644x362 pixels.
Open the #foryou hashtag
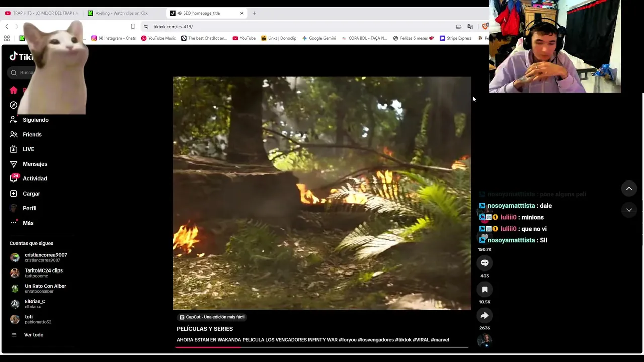point(347,340)
